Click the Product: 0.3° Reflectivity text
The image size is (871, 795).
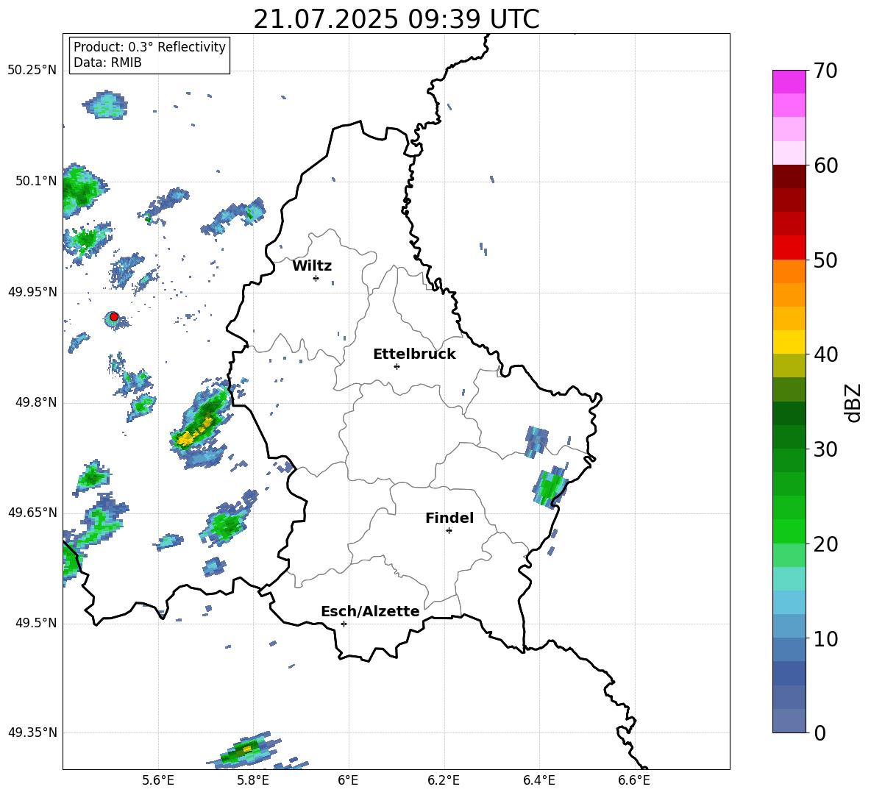point(149,47)
